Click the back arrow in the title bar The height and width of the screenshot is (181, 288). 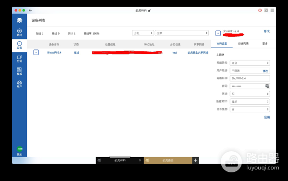30,11
